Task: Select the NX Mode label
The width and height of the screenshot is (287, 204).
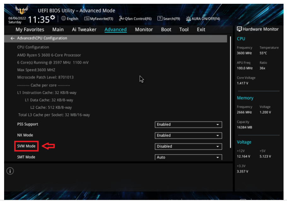Action: [x=25, y=135]
